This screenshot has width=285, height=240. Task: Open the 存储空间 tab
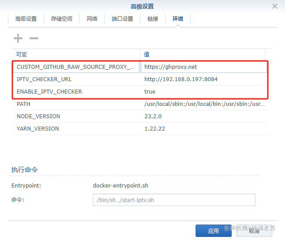tap(62, 19)
